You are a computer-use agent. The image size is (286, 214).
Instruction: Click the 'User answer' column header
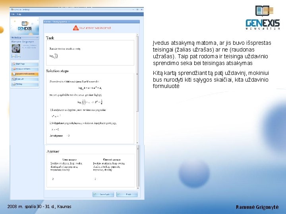tap(70, 160)
